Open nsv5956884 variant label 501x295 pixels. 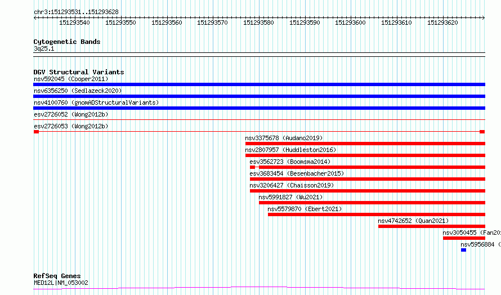pyautogui.click(x=481, y=244)
